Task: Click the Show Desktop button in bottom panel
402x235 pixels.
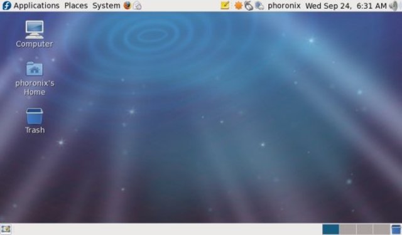Action: pos(6,229)
